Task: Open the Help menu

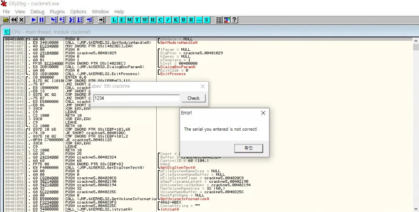Action: click(119, 12)
